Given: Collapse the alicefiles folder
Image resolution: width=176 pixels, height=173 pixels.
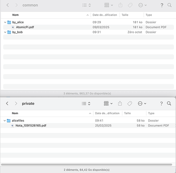Looking at the screenshot, I should [x=5, y=121].
